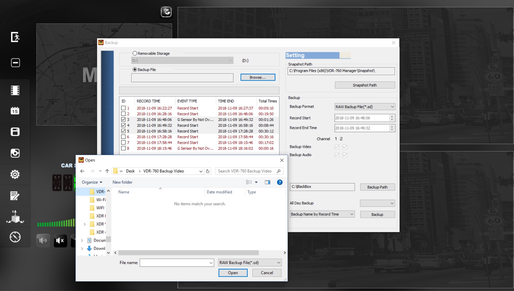Click the Backup button

click(377, 214)
